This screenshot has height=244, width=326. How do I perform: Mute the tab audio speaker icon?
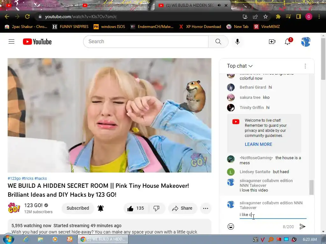[219, 5]
